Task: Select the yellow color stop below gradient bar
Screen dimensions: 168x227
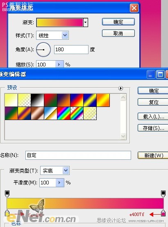Action: [x=7, y=213]
